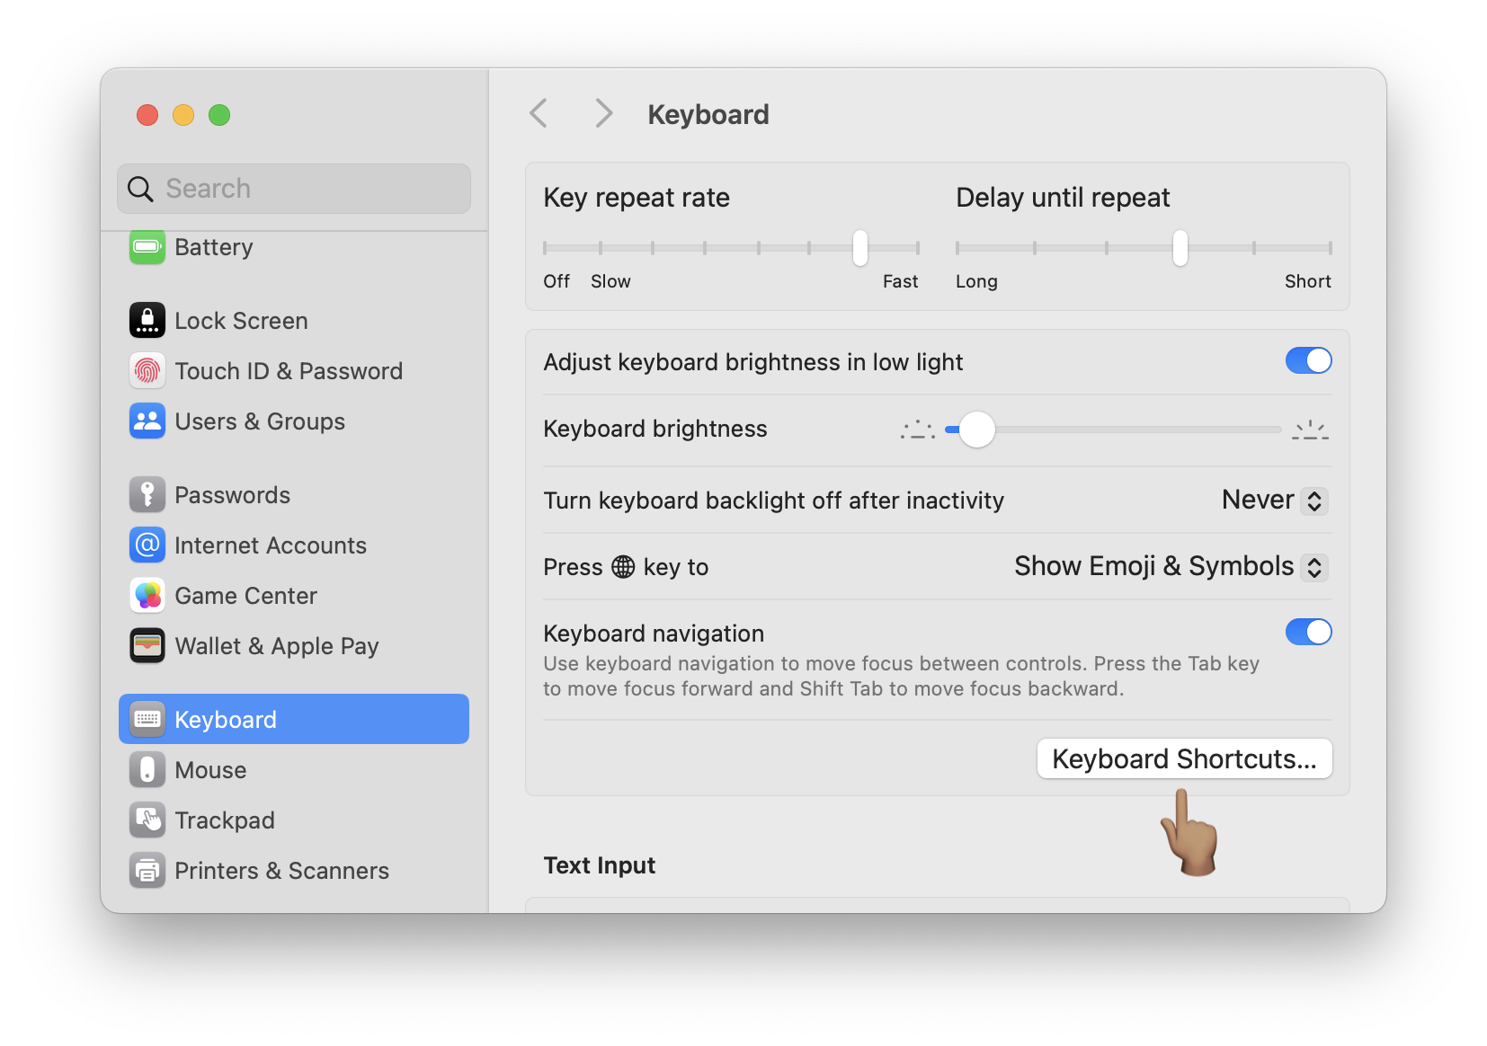Click the magnifying glass in Search field

(x=140, y=189)
